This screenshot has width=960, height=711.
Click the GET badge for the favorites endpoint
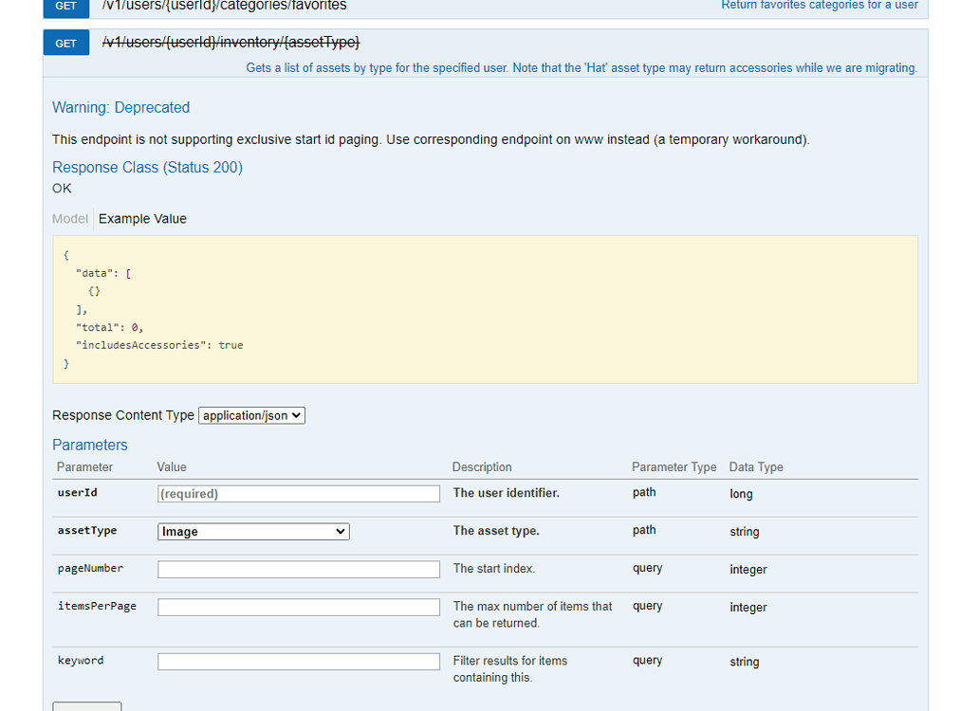tap(65, 7)
